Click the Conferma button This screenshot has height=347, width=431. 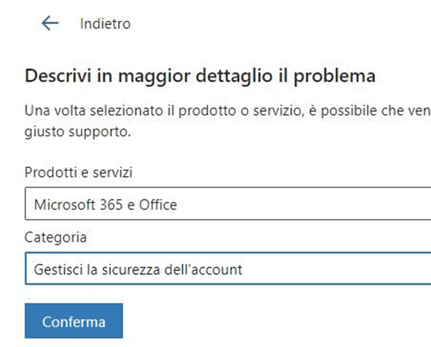[74, 321]
